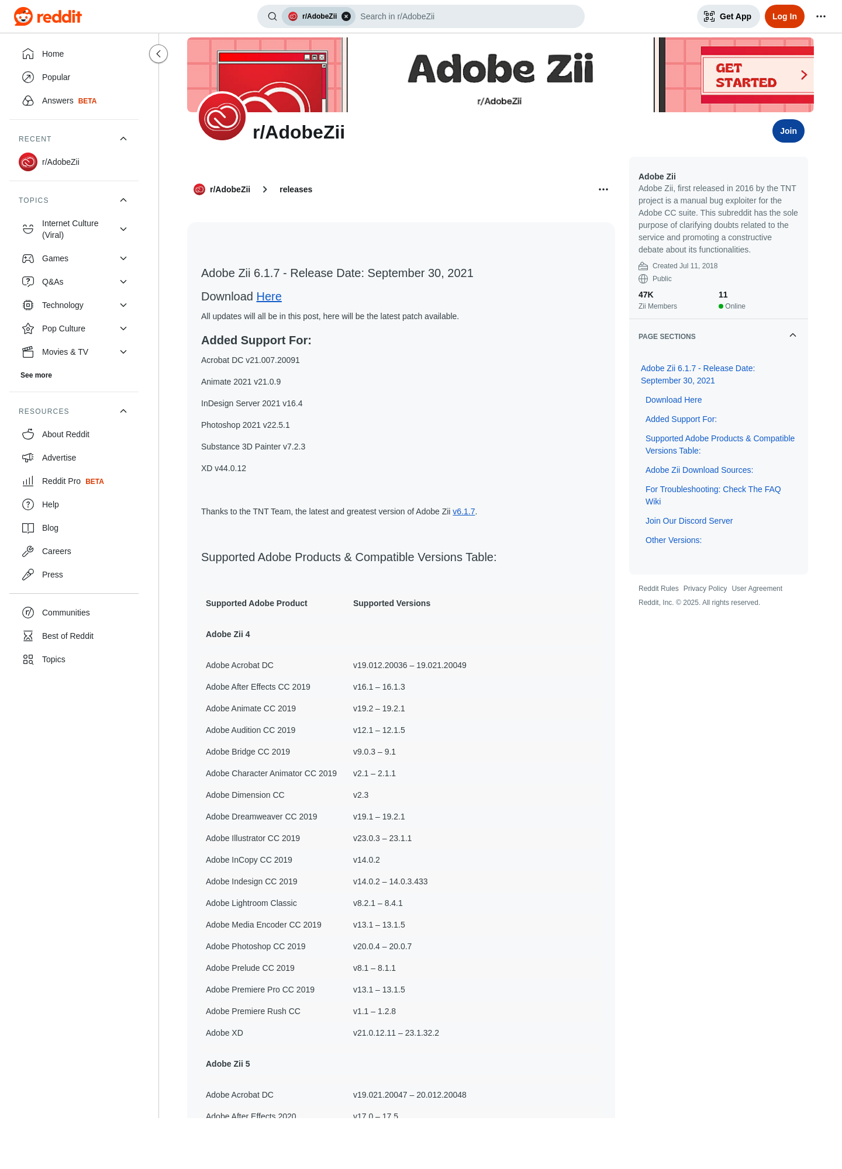Image resolution: width=842 pixels, height=1169 pixels.
Task: Click '47K' Zii Members count
Action: (646, 295)
